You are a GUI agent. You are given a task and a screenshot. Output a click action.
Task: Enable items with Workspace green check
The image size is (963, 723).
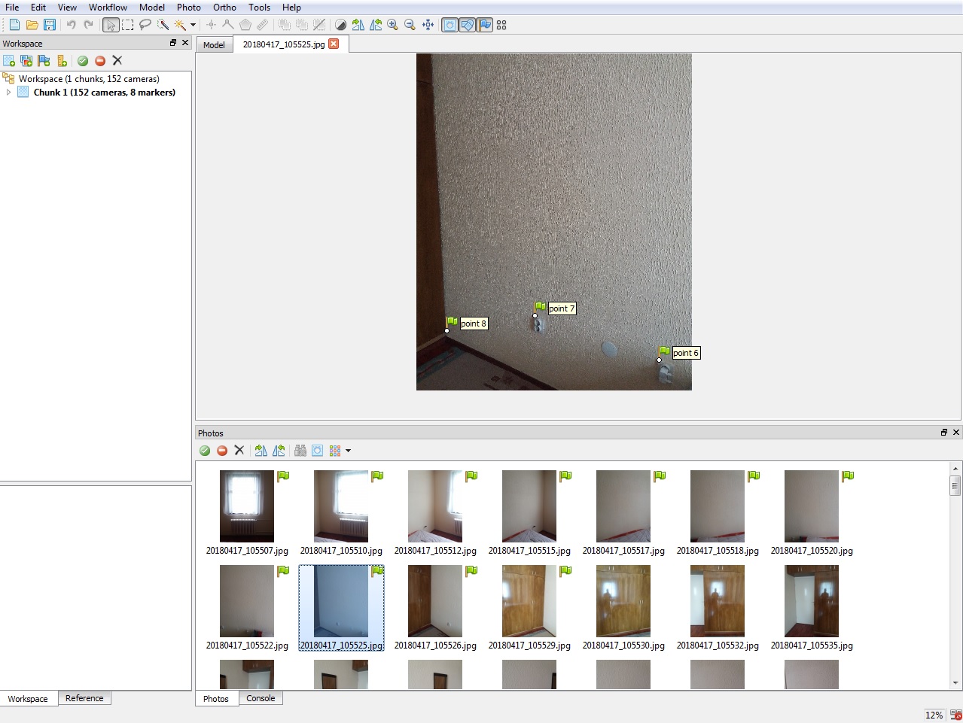tap(83, 61)
